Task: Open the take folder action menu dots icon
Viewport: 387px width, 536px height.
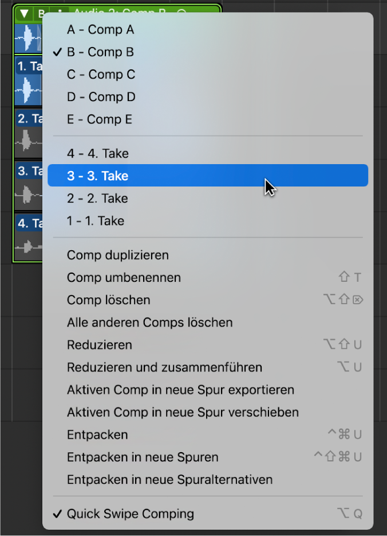Action: [60, 11]
